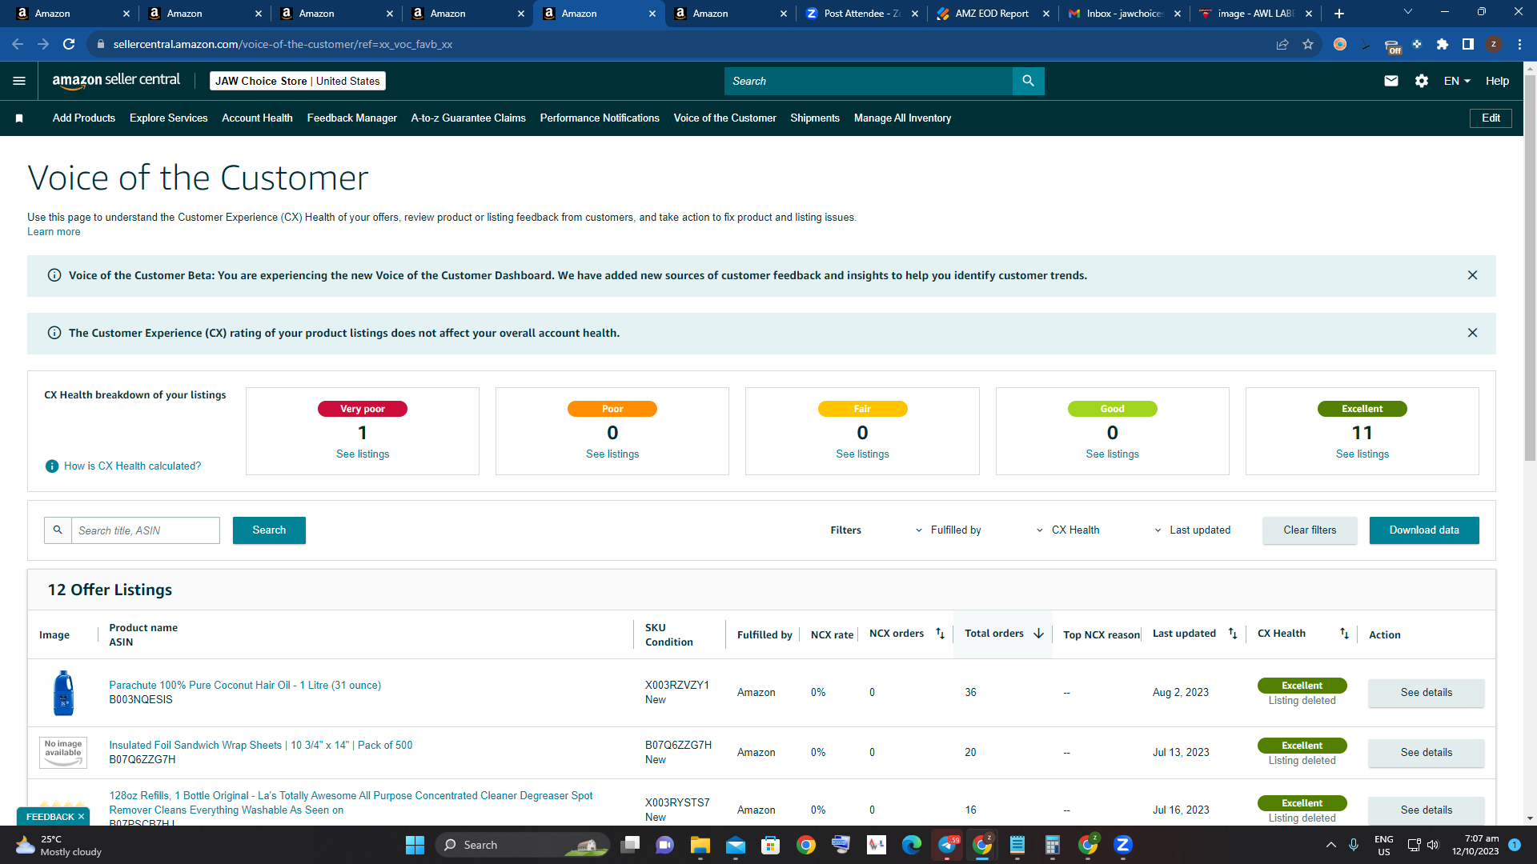Open Add Products in the favorites bar

click(84, 118)
